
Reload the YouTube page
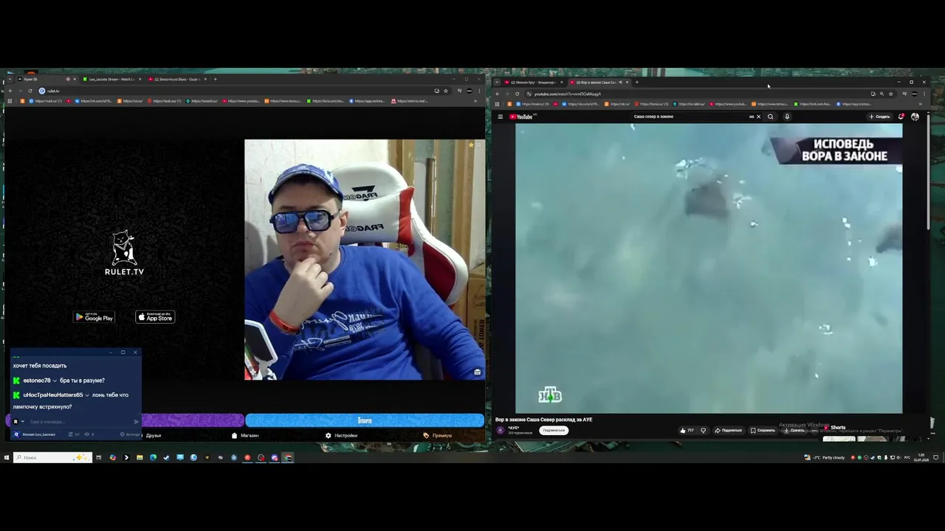pos(517,94)
